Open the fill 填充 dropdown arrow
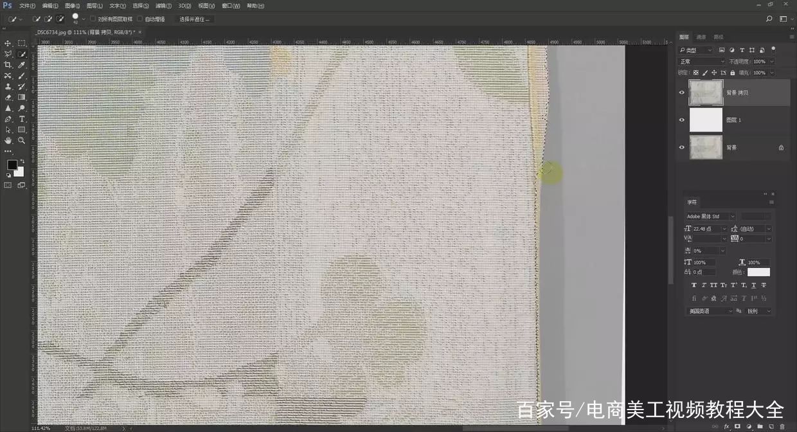 (772, 73)
